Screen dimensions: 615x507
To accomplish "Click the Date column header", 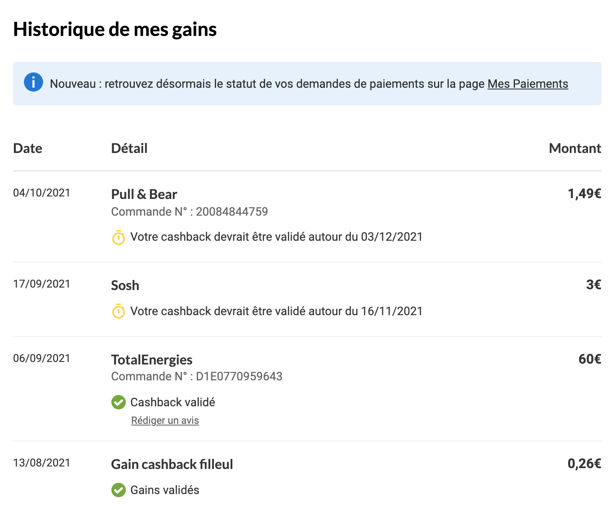I will tap(28, 148).
